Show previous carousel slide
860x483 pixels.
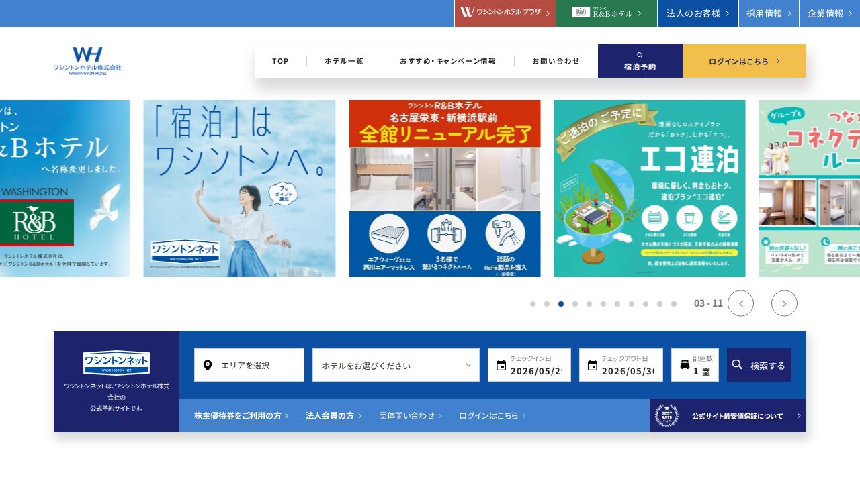740,303
